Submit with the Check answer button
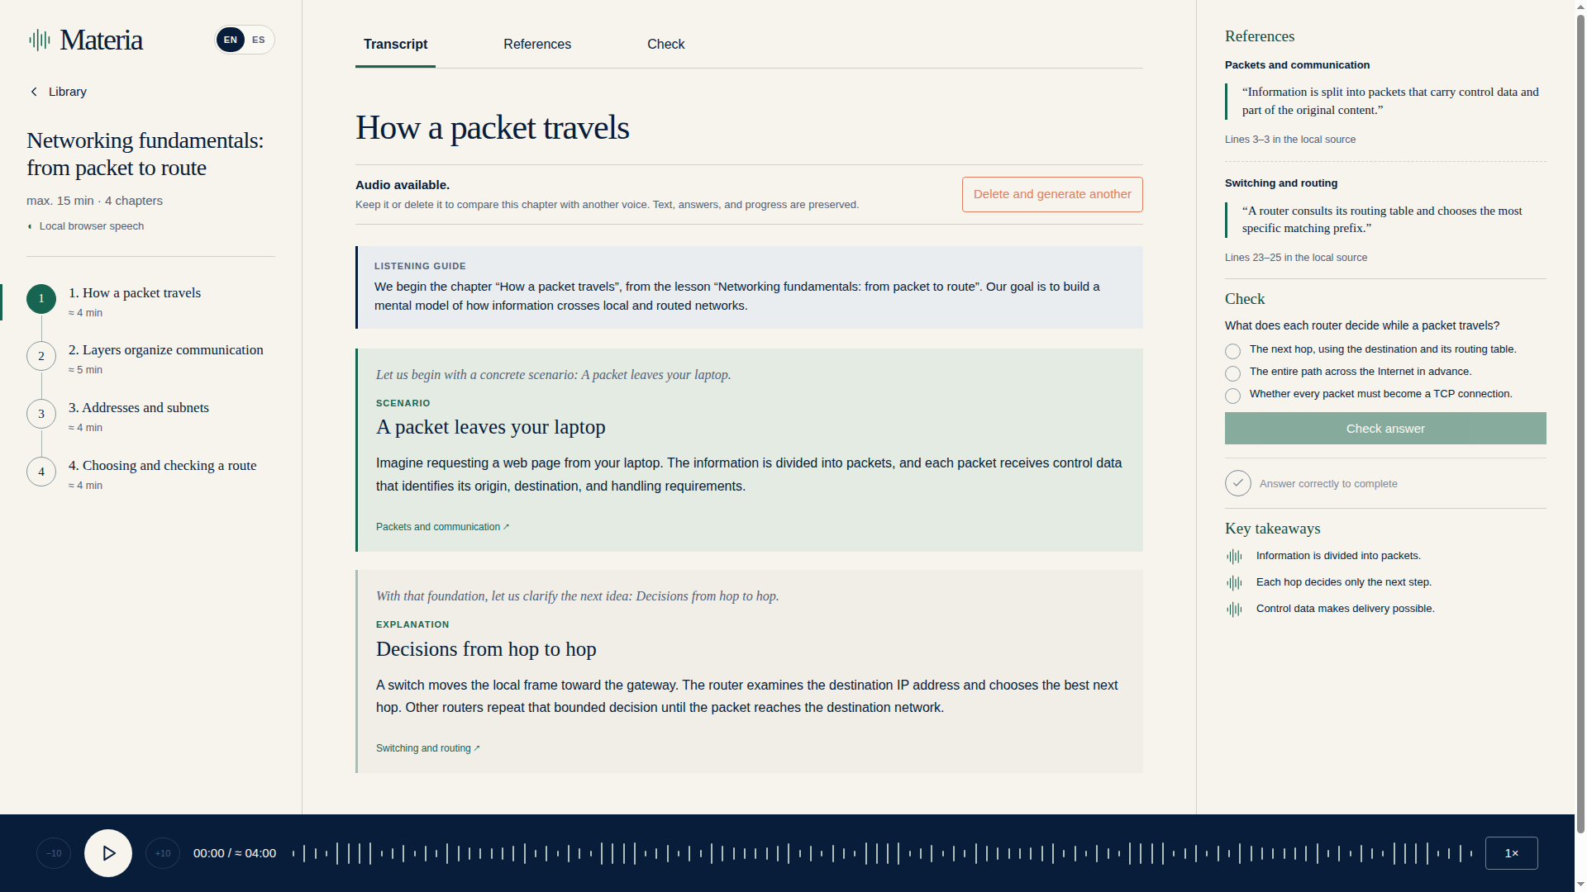Image resolution: width=1587 pixels, height=892 pixels. pos(1385,429)
